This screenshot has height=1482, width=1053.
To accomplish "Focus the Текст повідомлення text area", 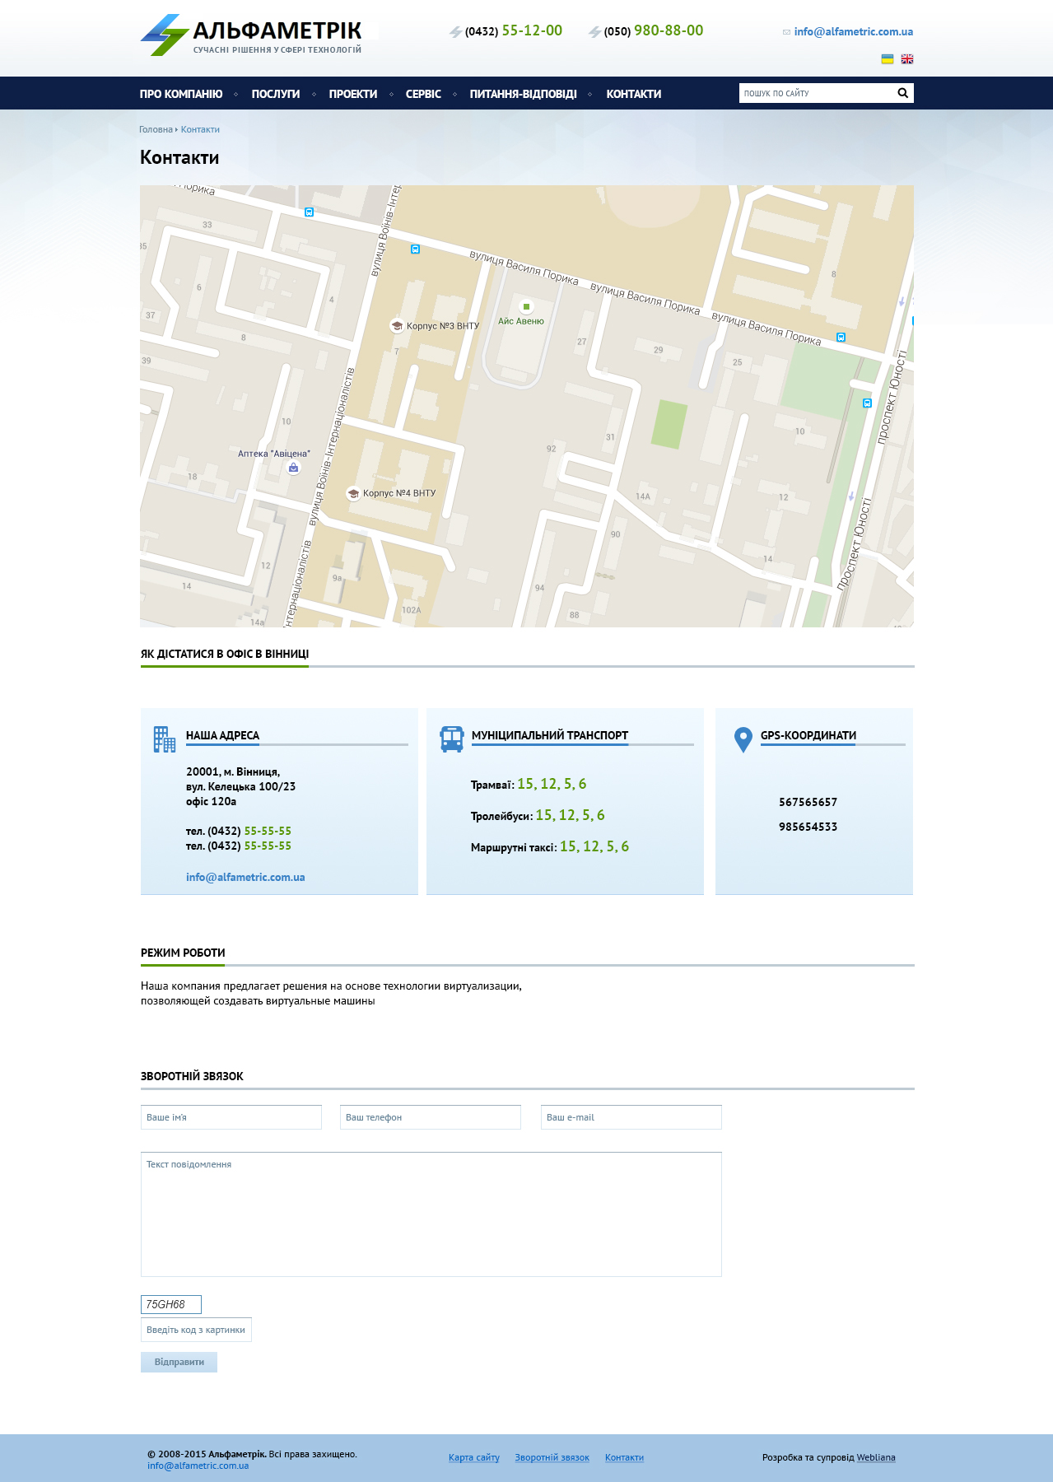I will (431, 1214).
